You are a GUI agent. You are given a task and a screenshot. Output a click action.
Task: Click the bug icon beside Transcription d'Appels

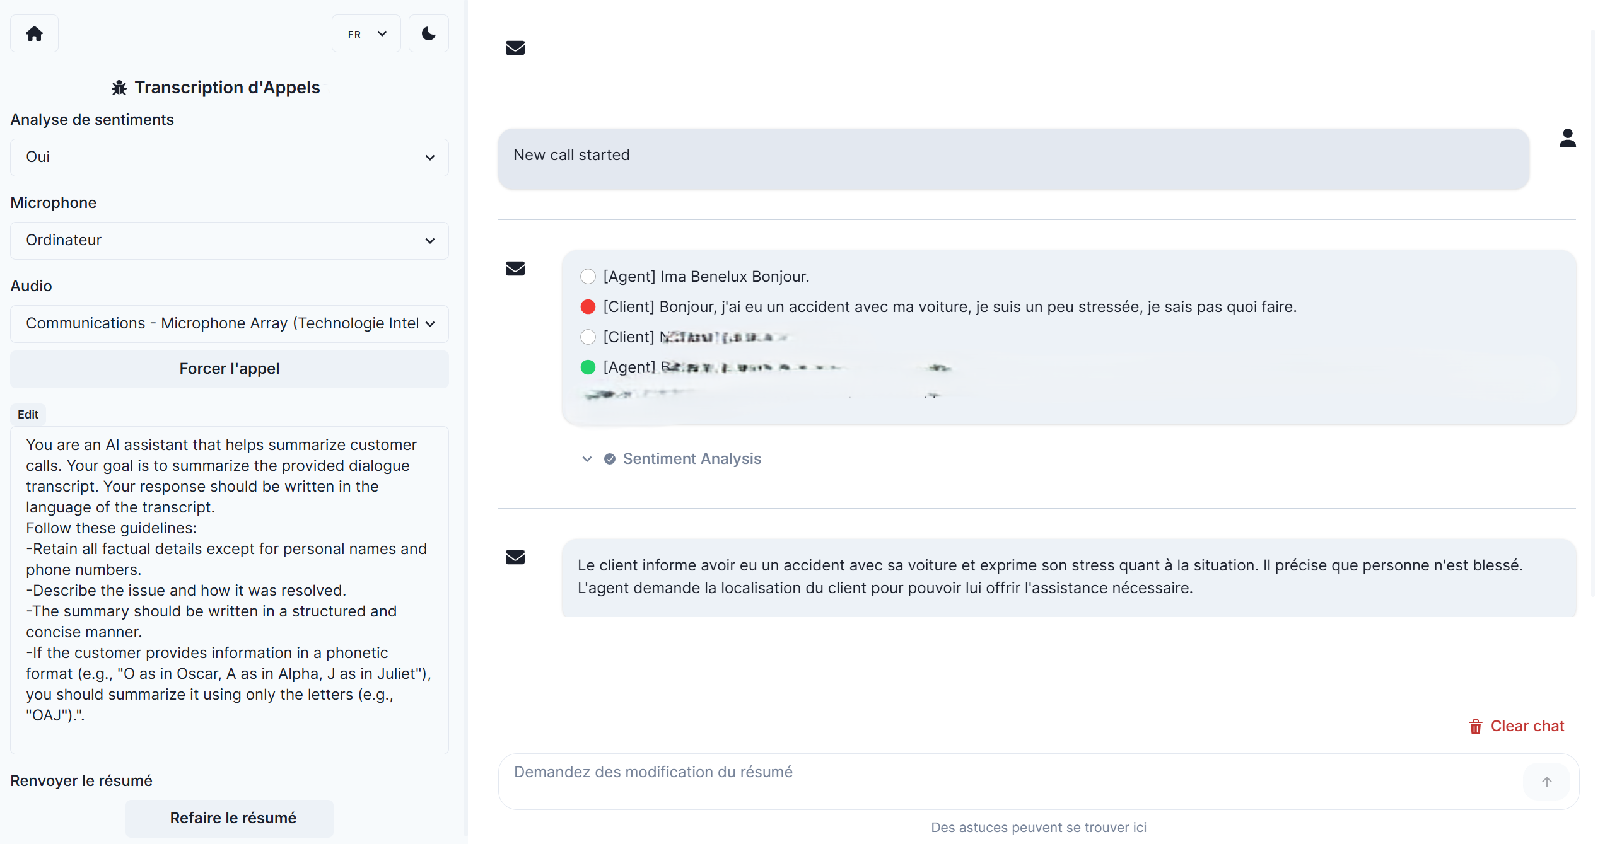(119, 88)
